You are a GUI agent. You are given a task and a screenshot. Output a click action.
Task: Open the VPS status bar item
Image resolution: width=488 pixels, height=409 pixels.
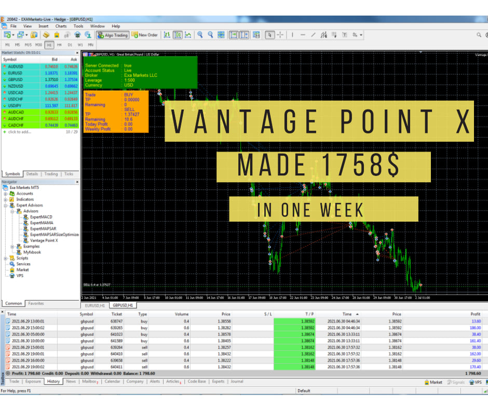(476, 382)
